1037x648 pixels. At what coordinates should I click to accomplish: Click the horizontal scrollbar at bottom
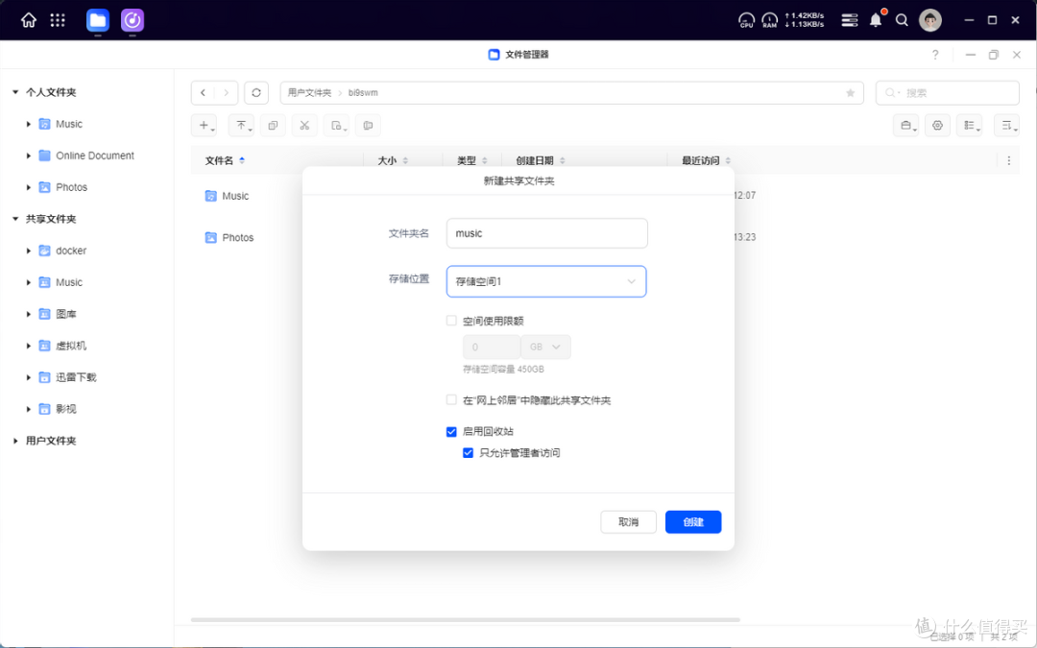(465, 620)
